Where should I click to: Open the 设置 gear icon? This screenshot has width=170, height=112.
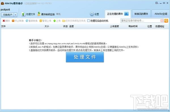(x=92, y=14)
